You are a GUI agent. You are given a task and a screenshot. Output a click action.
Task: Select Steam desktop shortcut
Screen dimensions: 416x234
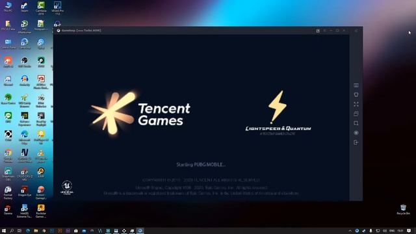click(25, 7)
